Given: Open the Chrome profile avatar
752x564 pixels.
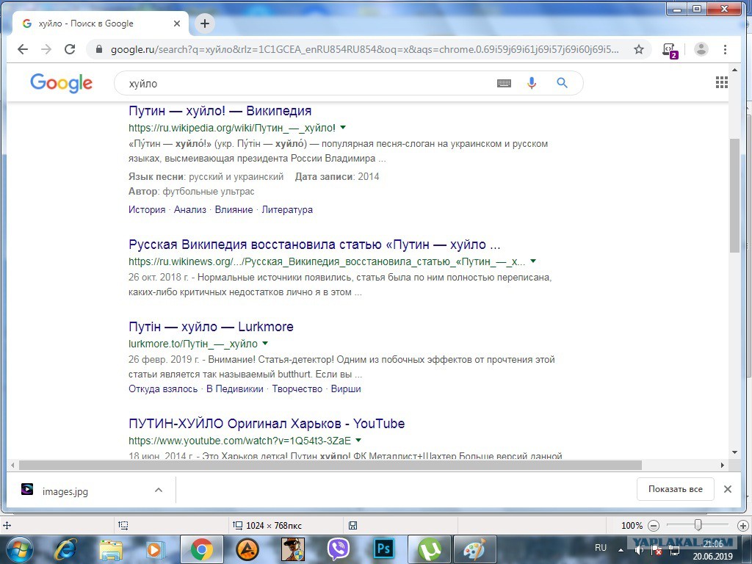Looking at the screenshot, I should [x=701, y=49].
